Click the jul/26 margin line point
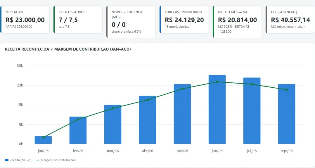Screen dimensions: 315x168 [252, 84]
